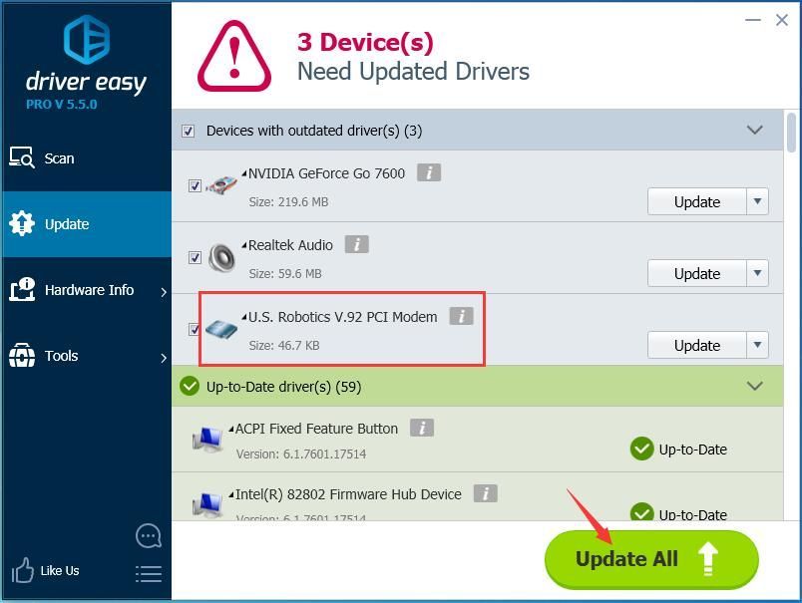Collapse the Realtek Audio disclosure triangle
Viewport: 802px width, 603px height.
coord(244,245)
